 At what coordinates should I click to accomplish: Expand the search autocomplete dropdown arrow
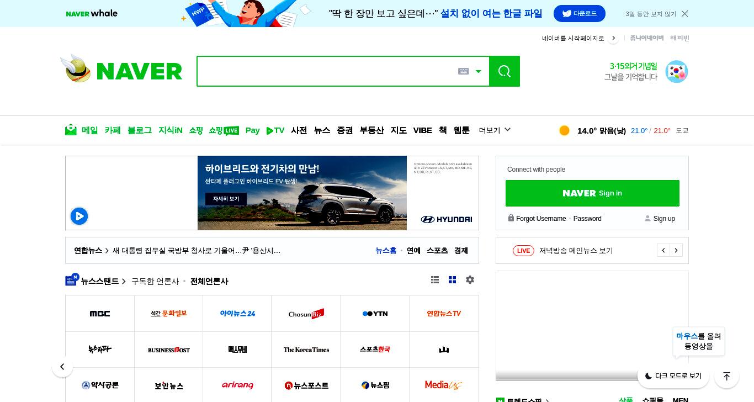click(479, 71)
